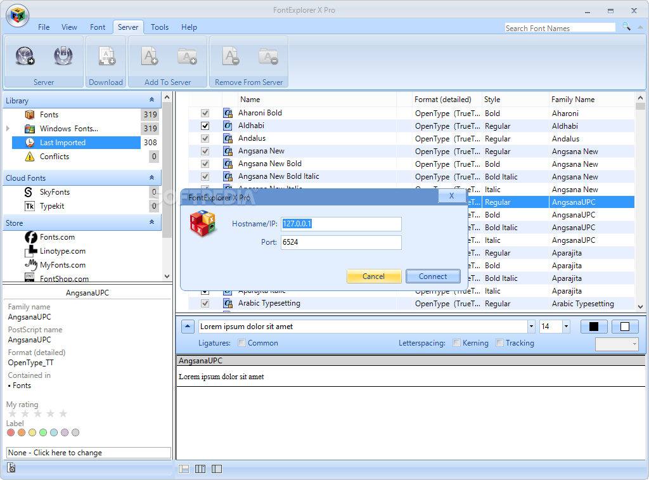Click the search magnifier icon
This screenshot has height=480, width=649.
627,27
